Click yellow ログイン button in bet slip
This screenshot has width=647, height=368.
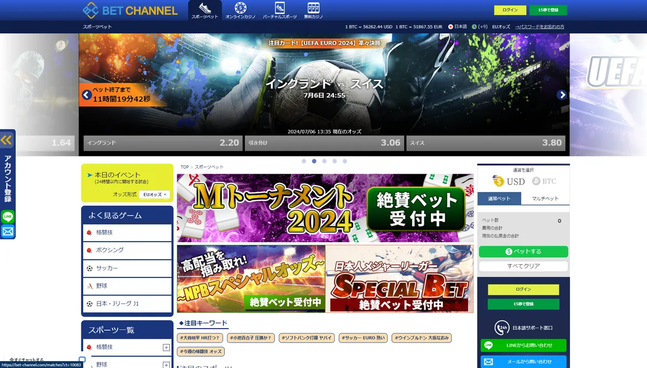pos(523,290)
